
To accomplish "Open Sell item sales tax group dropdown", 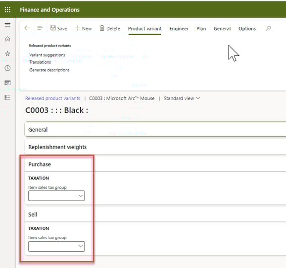I will click(x=56, y=246).
